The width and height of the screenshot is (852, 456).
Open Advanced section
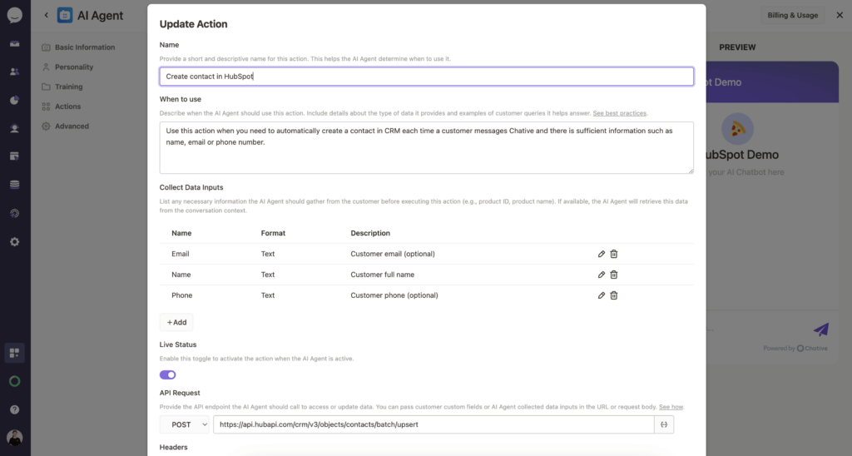pos(66,126)
